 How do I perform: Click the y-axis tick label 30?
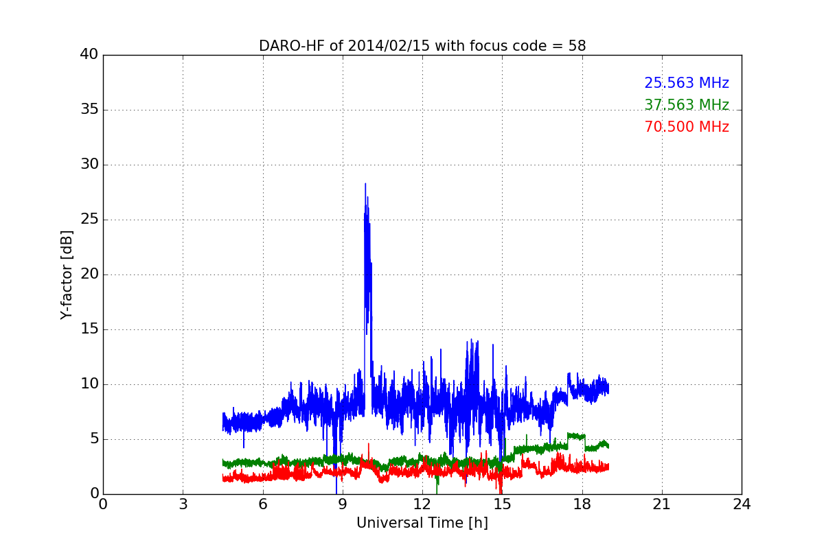pos(89,165)
